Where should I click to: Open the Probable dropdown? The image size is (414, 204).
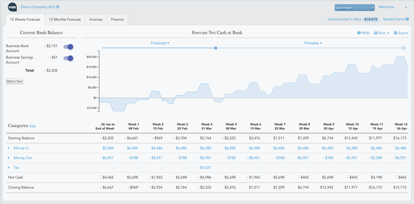[313, 43]
